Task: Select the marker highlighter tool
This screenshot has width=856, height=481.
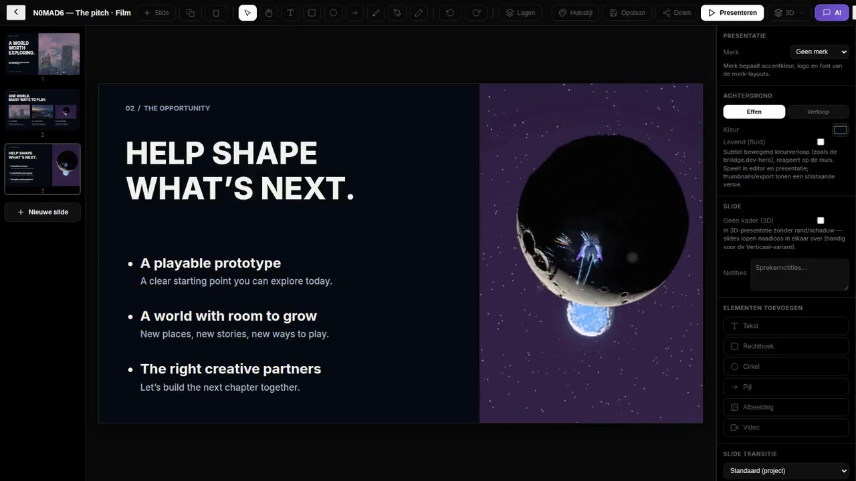Action: (397, 13)
